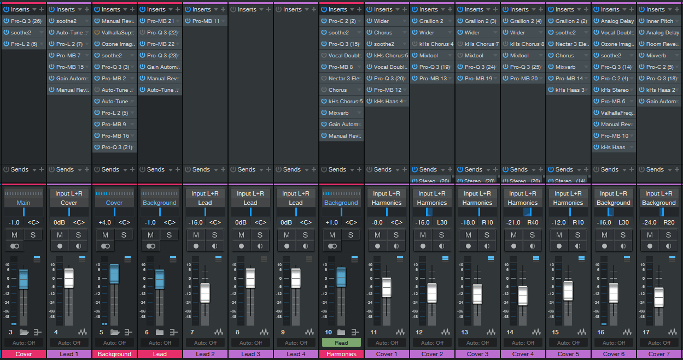The height and width of the screenshot is (360, 683).
Task: Click the open folder icon on channel 3 Cover
Action: 24,332
